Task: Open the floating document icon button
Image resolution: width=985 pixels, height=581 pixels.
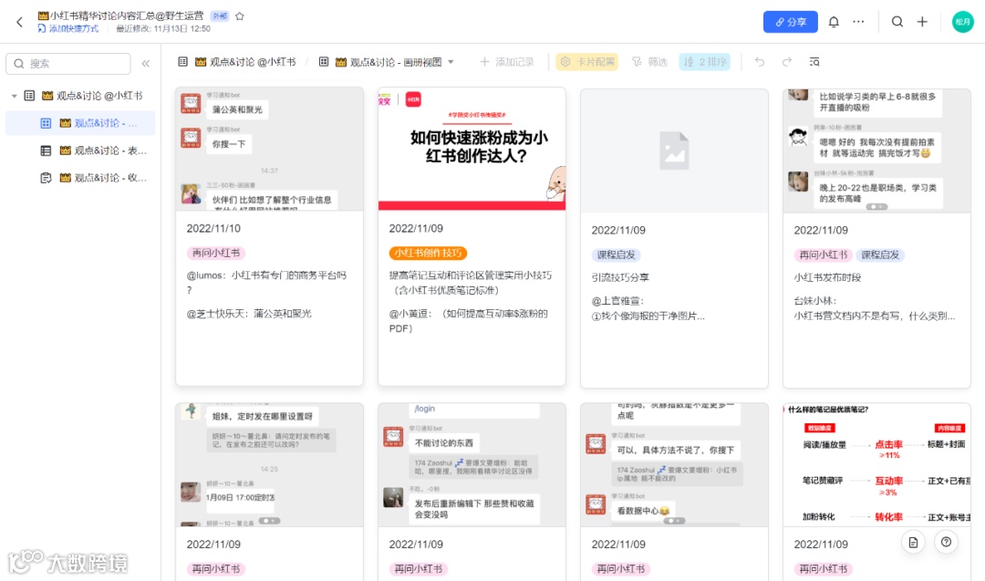Action: 913,542
